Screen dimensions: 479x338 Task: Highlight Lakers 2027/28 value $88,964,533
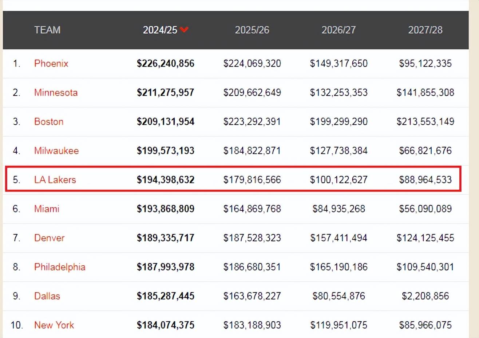pos(425,180)
